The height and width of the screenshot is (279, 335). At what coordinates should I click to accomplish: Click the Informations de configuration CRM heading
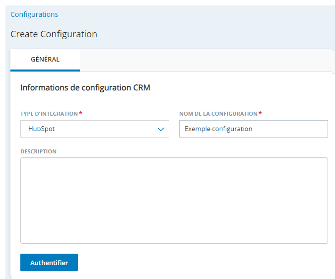(x=85, y=88)
